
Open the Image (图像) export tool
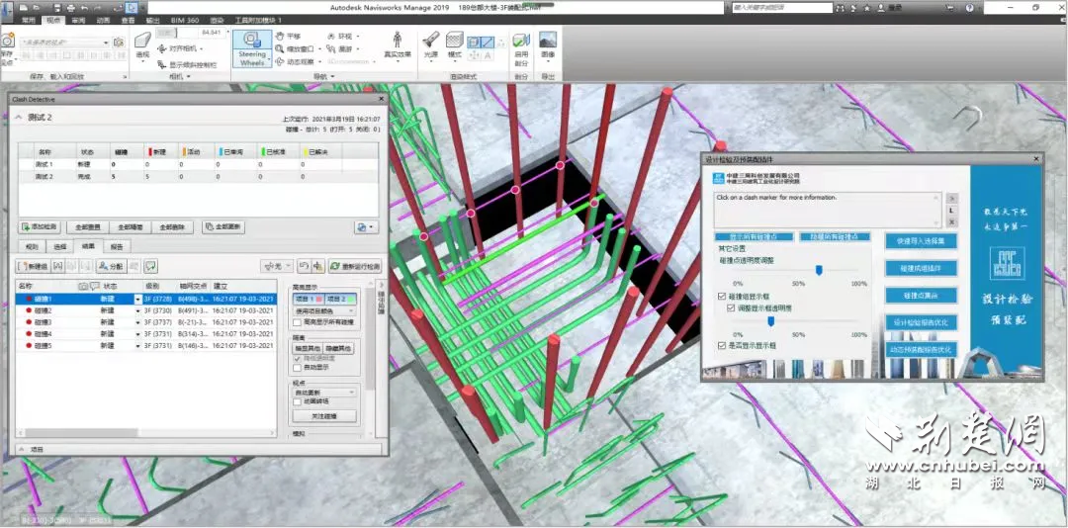548,44
